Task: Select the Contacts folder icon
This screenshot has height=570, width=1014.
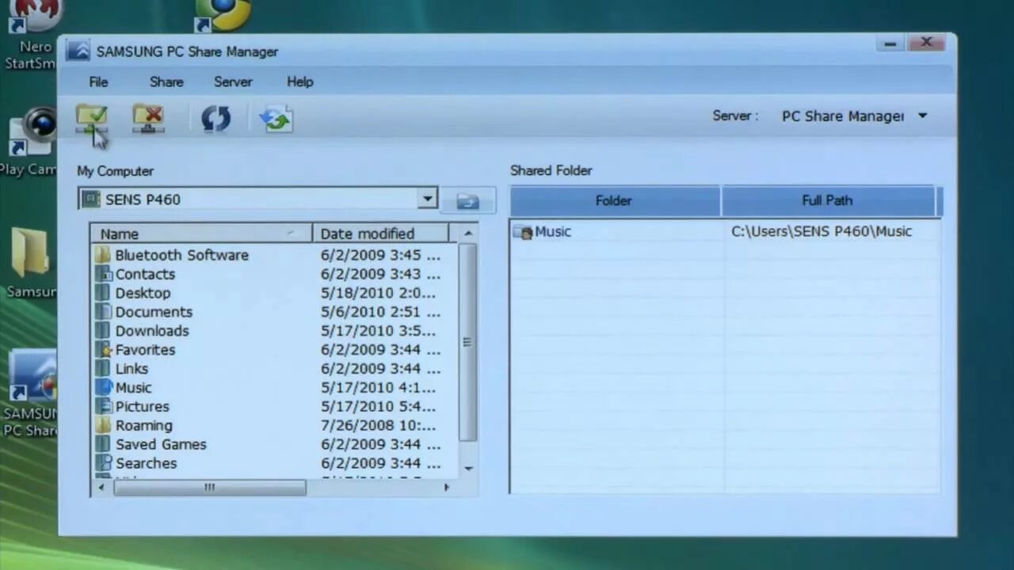Action: tap(103, 274)
